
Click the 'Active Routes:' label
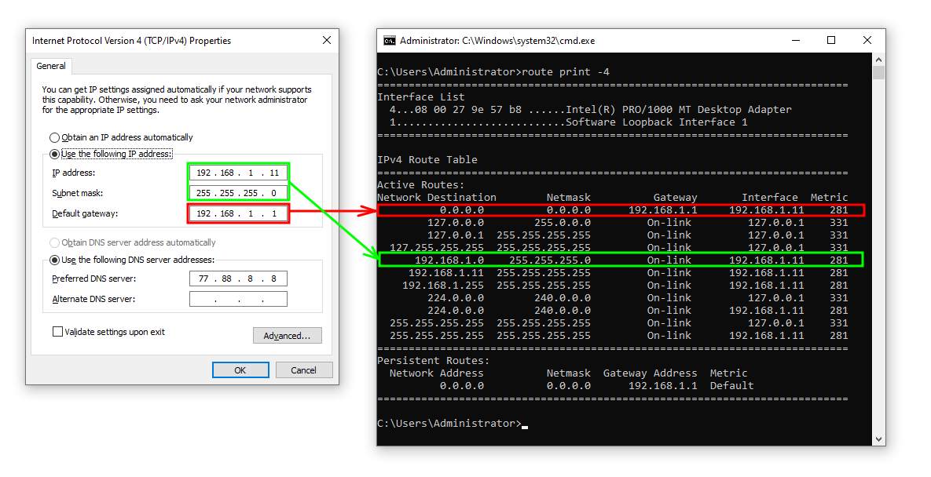point(421,185)
